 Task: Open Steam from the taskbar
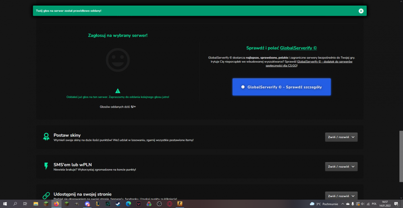tap(118, 204)
